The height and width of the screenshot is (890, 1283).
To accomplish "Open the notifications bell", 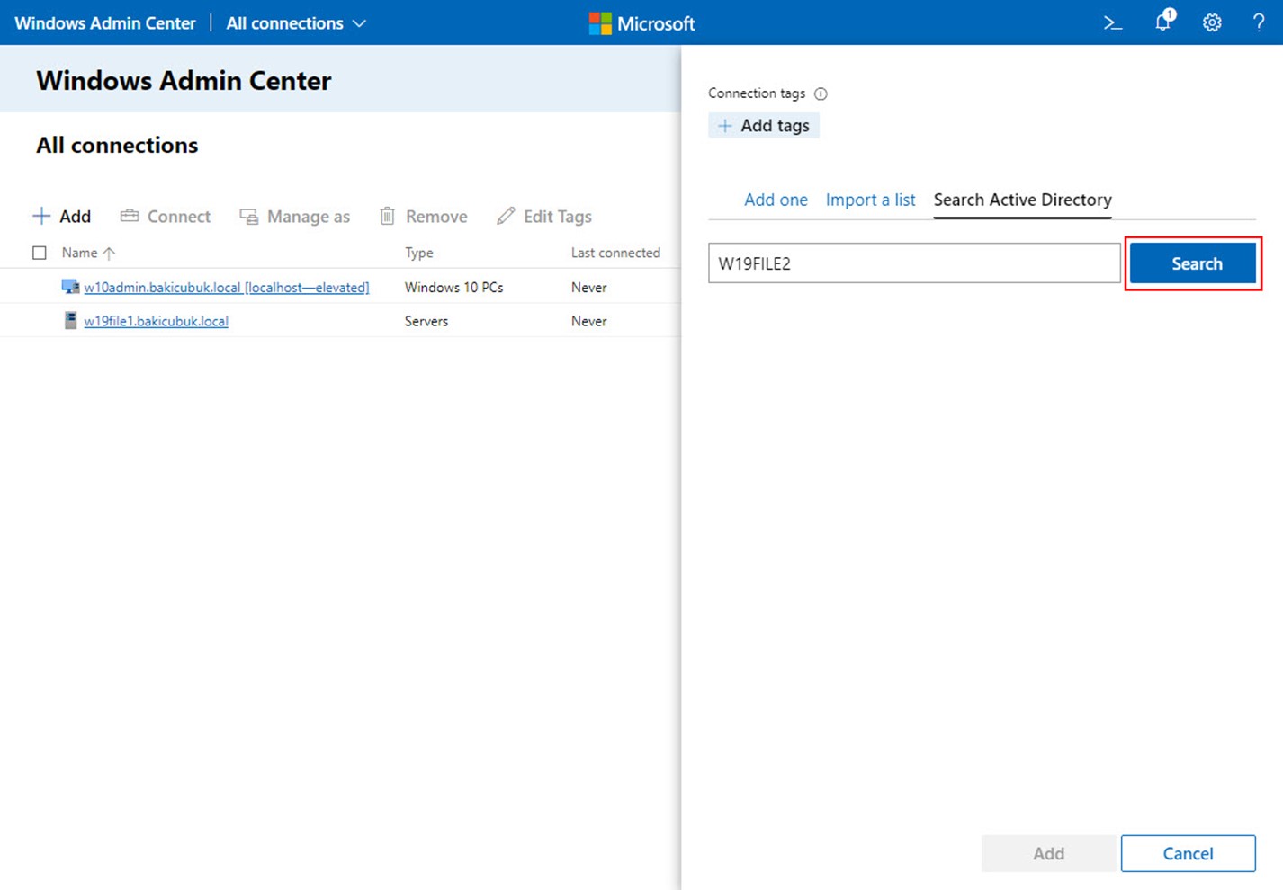I will click(x=1163, y=22).
